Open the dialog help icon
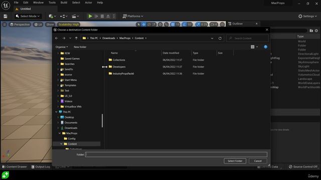Image resolution: width=321 pixels, height=180 pixels. pos(265,47)
